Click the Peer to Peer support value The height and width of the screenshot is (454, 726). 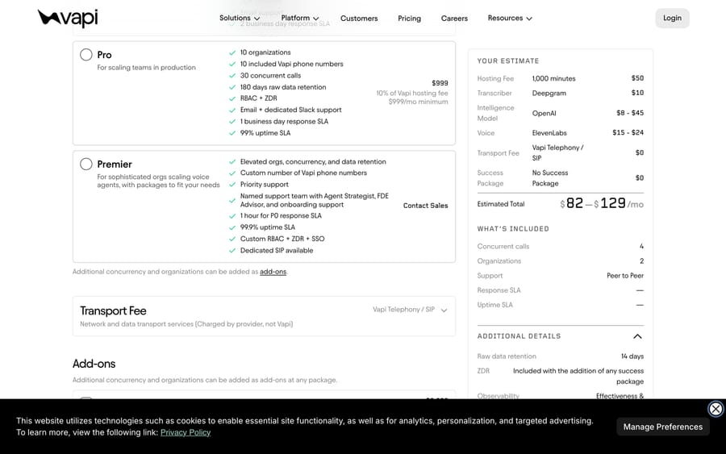[625, 276]
